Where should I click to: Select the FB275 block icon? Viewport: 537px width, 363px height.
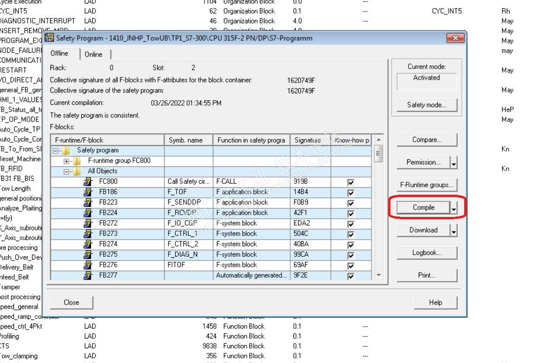point(86,255)
